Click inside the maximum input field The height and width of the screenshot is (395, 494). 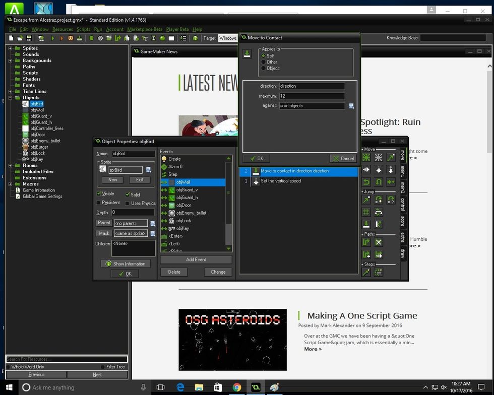312,96
